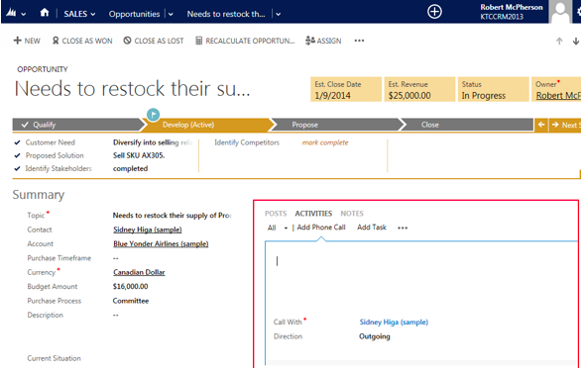
Task: Click RECALCULATE OPPORTUNITY command
Action: [x=245, y=41]
